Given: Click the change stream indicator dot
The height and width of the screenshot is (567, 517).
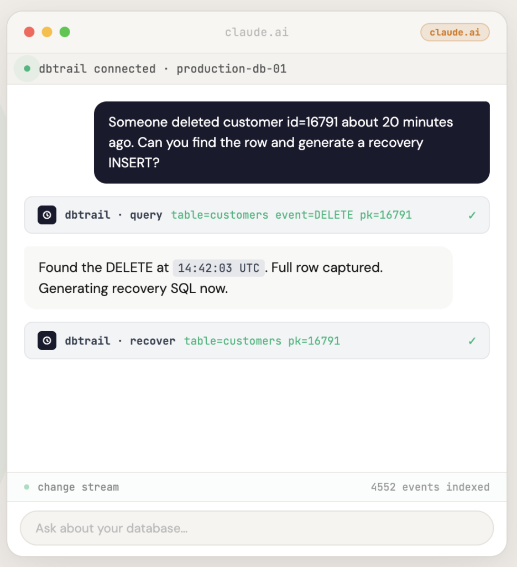Looking at the screenshot, I should pos(27,487).
